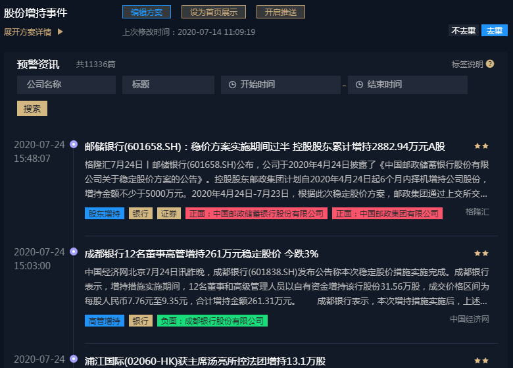Click the 编辑方案 button
This screenshot has height=368, width=513.
(x=147, y=12)
